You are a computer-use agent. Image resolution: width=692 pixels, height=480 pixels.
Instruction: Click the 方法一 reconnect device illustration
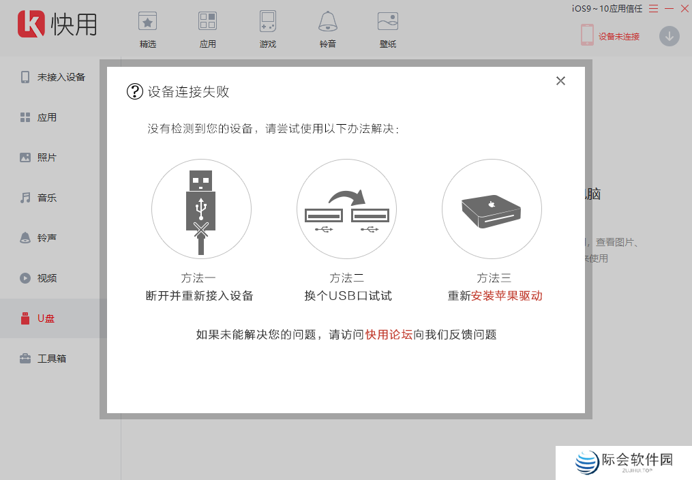click(201, 209)
